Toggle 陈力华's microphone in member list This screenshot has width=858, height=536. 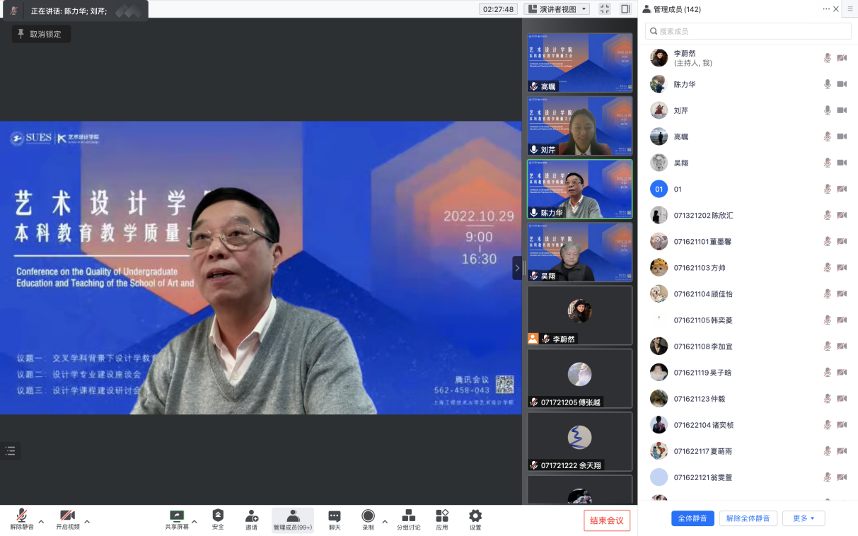pos(827,84)
